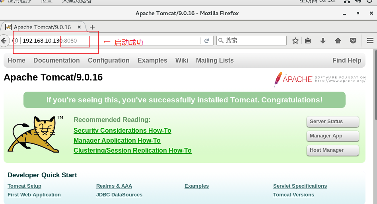Reload the page with refresh icon

coord(206,41)
